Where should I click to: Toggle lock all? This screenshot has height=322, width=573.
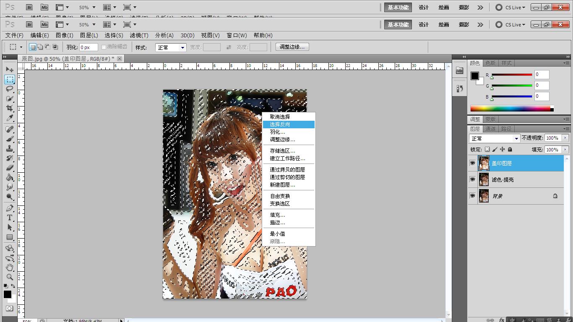(x=510, y=149)
